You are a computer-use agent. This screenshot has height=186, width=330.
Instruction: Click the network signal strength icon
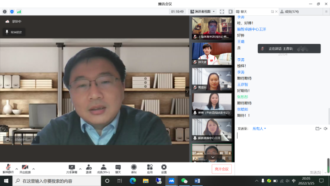click(19, 12)
